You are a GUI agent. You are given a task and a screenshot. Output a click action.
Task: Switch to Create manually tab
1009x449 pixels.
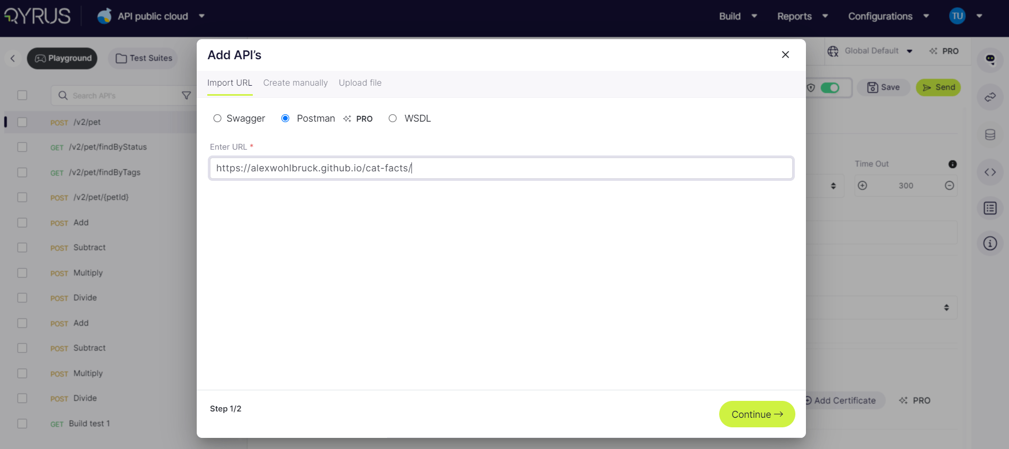click(295, 83)
